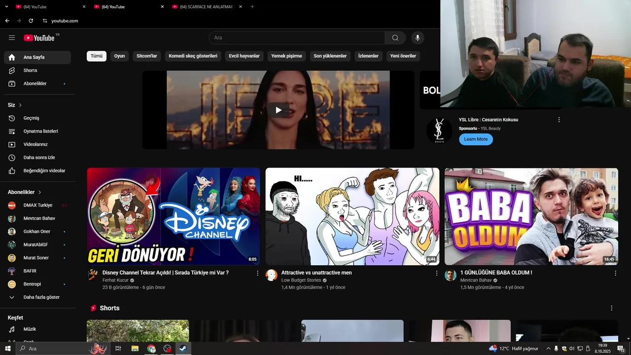This screenshot has height=355, width=631.
Task: Reload the page in browser
Action: (x=31, y=21)
